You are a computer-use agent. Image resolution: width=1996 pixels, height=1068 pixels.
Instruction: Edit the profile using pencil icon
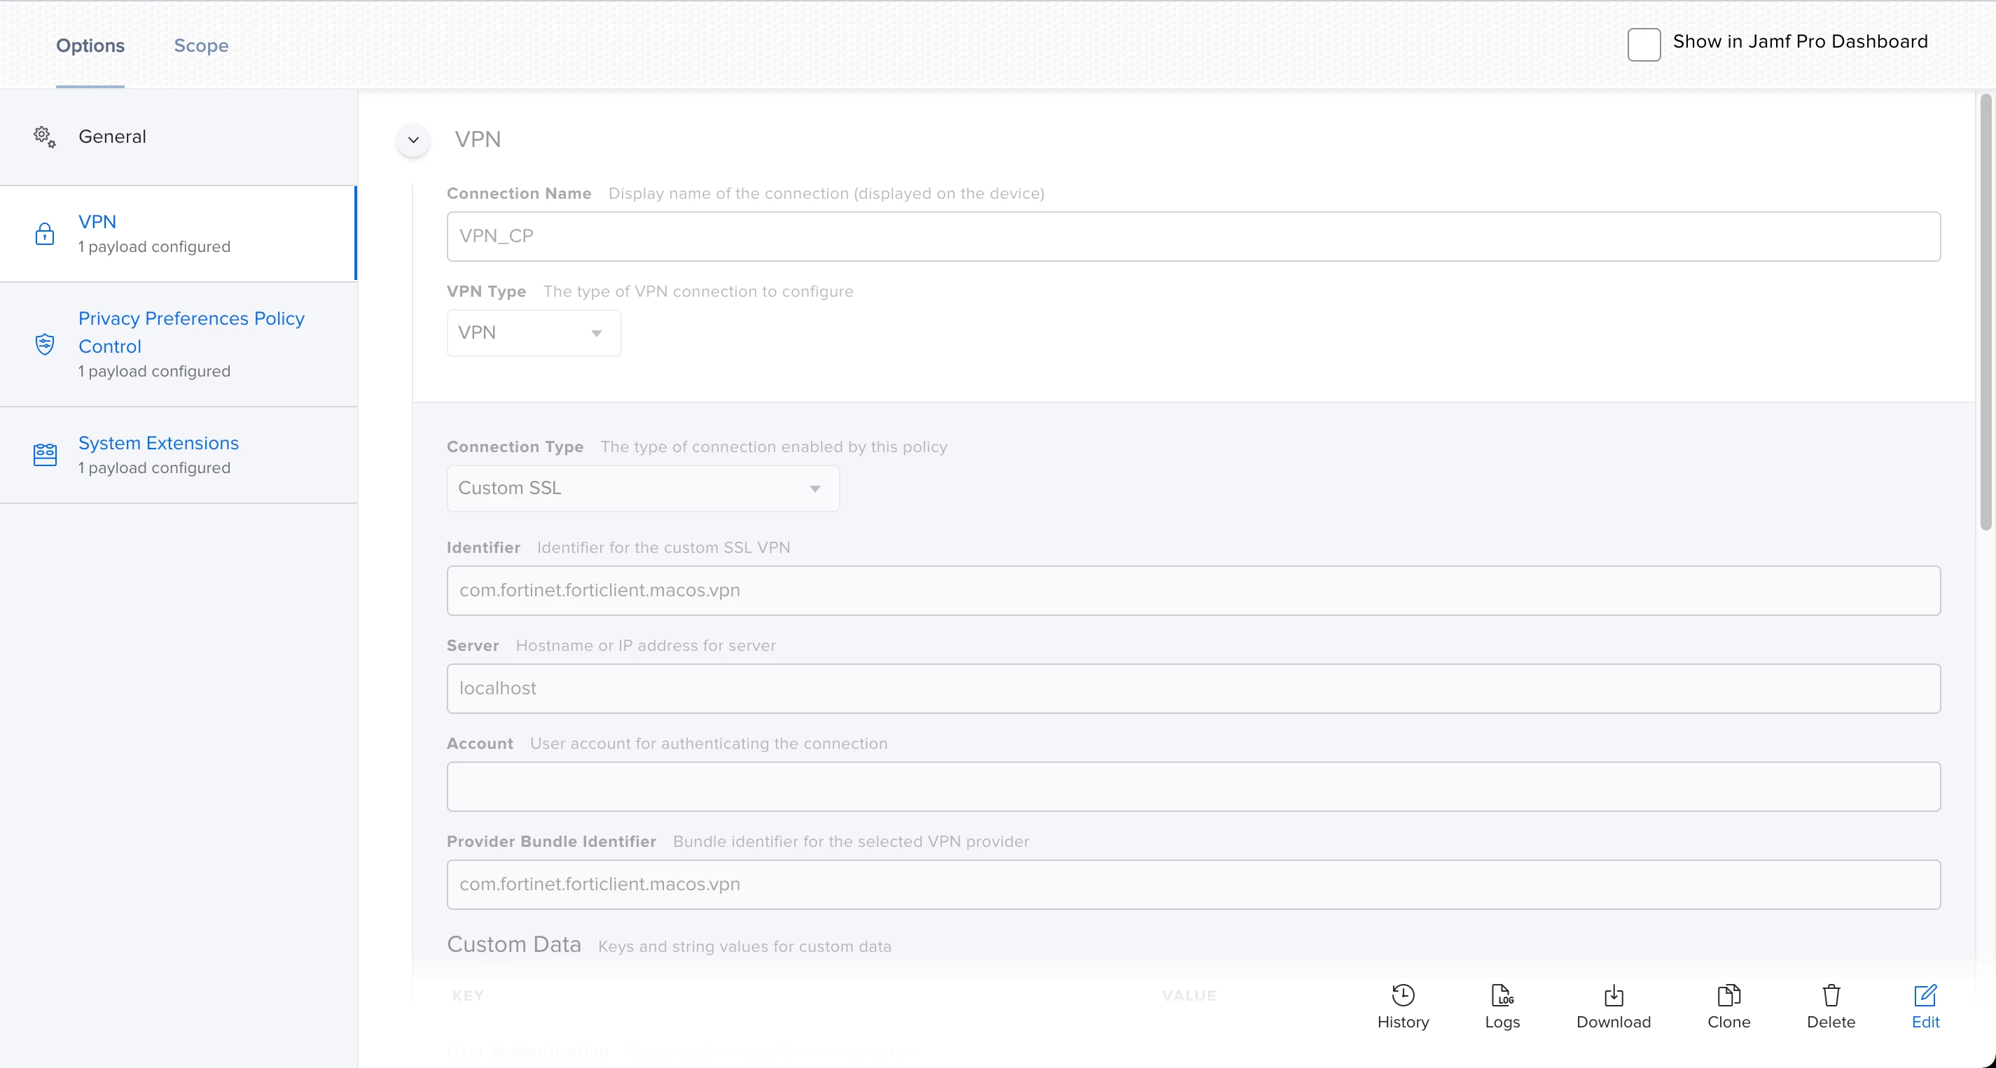tap(1925, 995)
